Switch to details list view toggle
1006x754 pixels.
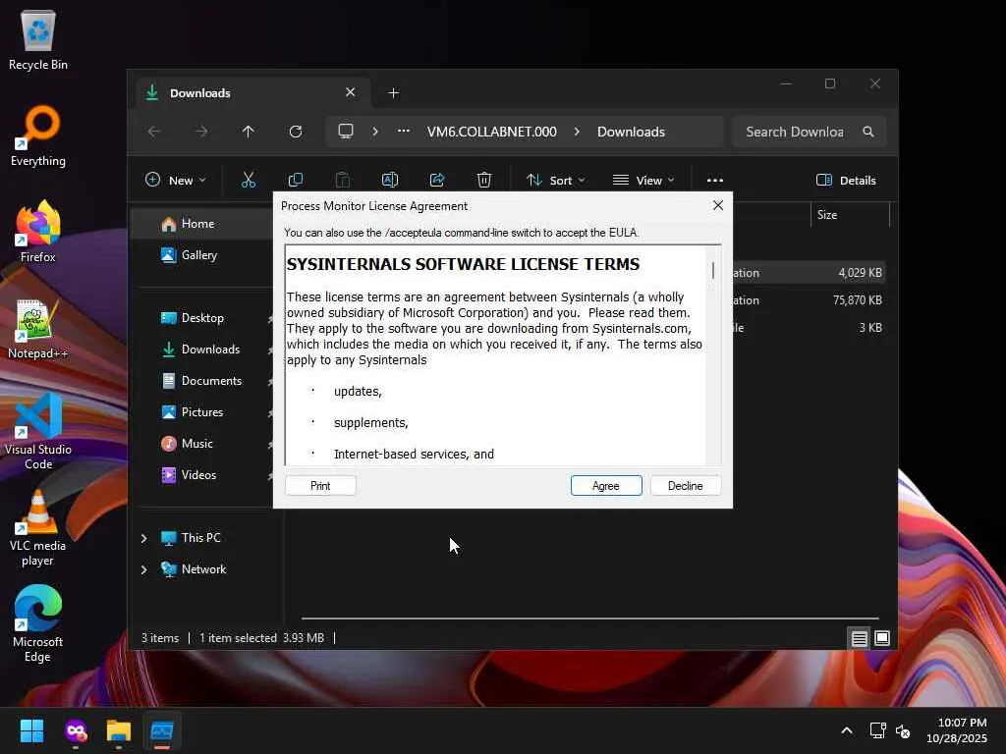click(x=859, y=638)
